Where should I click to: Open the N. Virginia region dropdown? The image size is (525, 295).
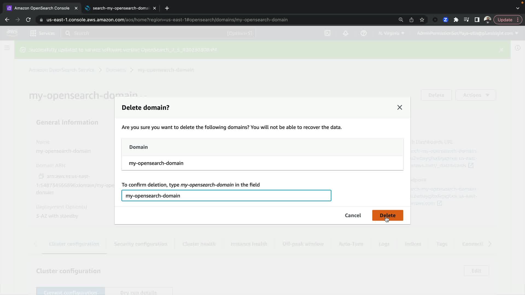click(x=391, y=33)
